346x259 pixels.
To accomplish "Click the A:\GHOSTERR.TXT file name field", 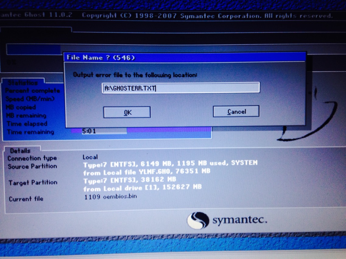I will pos(181,88).
